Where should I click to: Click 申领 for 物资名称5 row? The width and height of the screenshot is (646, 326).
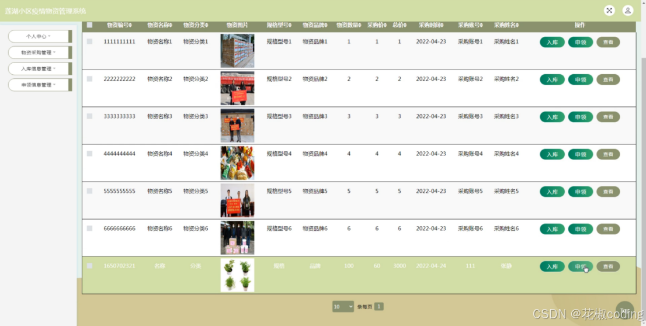coord(581,192)
